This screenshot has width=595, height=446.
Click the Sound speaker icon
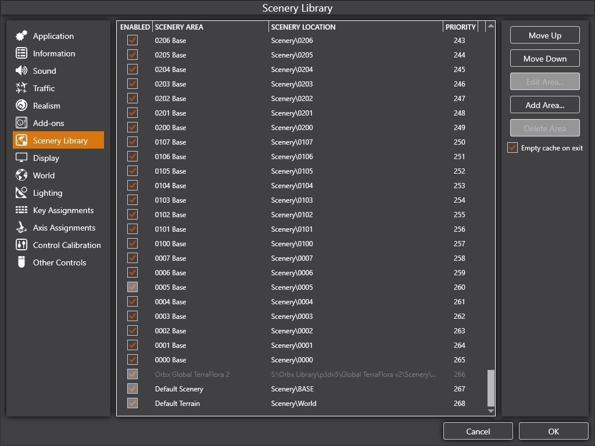coord(21,71)
